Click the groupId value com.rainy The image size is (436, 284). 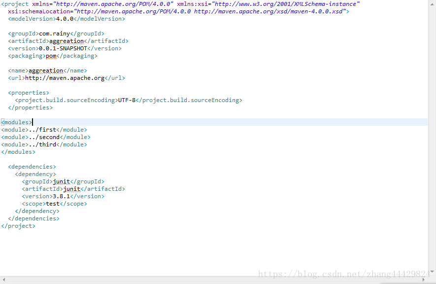coord(55,34)
